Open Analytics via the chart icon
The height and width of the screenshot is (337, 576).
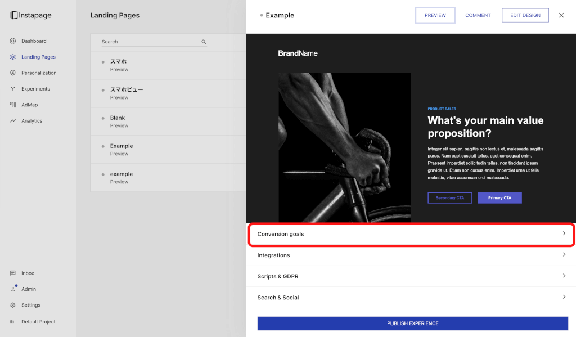(x=12, y=121)
